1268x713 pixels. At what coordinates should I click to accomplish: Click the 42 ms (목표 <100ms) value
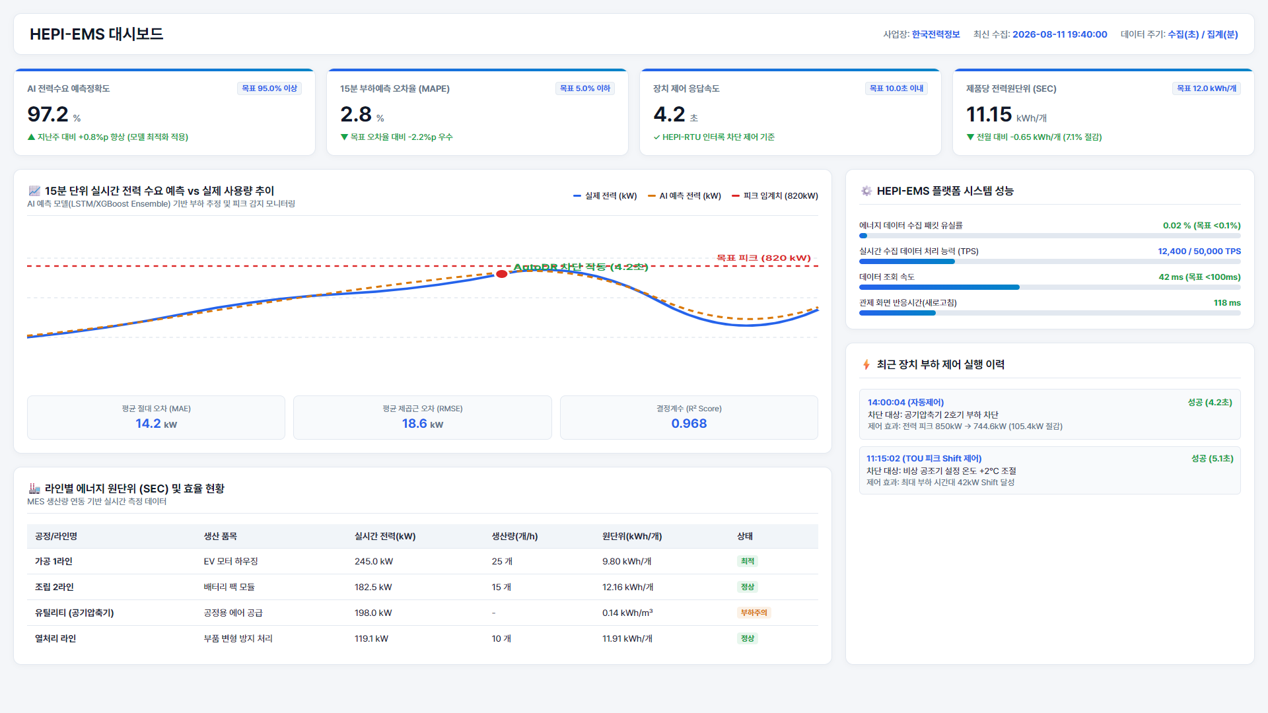click(1200, 277)
